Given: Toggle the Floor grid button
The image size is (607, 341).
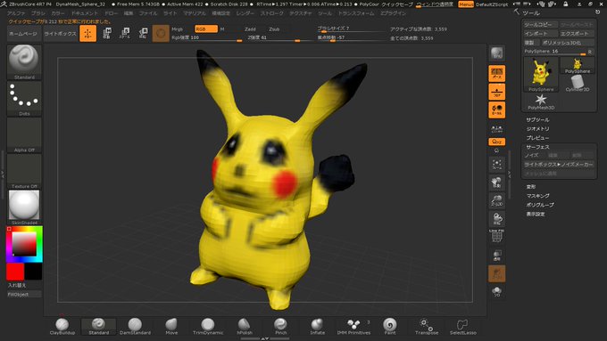Looking at the screenshot, I should pos(496,92).
